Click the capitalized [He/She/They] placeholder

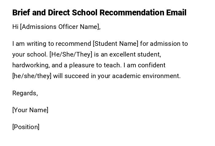click(71, 54)
